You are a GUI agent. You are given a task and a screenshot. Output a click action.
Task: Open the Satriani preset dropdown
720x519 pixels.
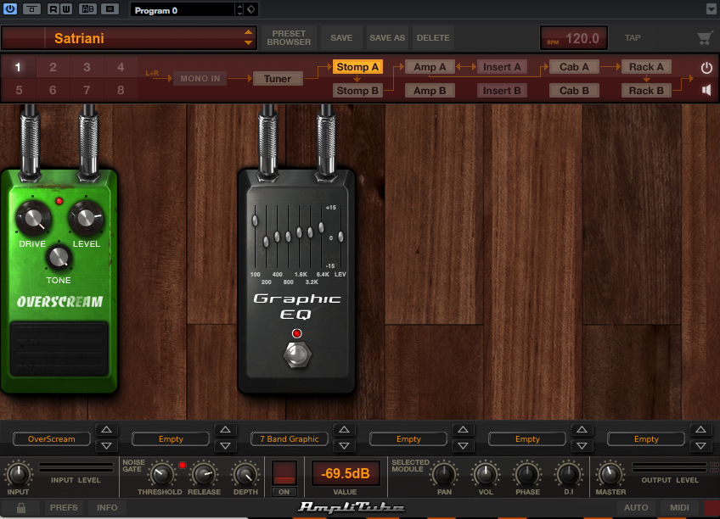click(129, 38)
